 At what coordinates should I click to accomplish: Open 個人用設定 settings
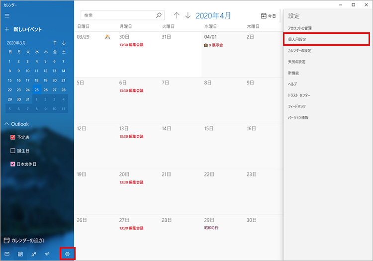point(326,39)
